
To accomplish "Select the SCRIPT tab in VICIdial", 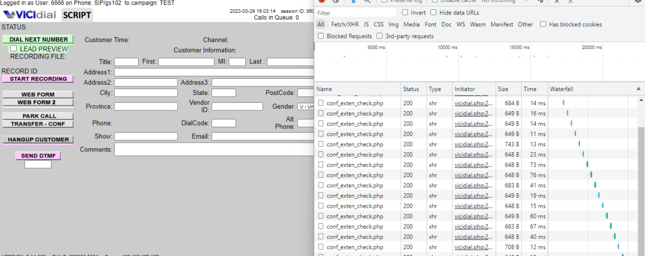I will [77, 14].
